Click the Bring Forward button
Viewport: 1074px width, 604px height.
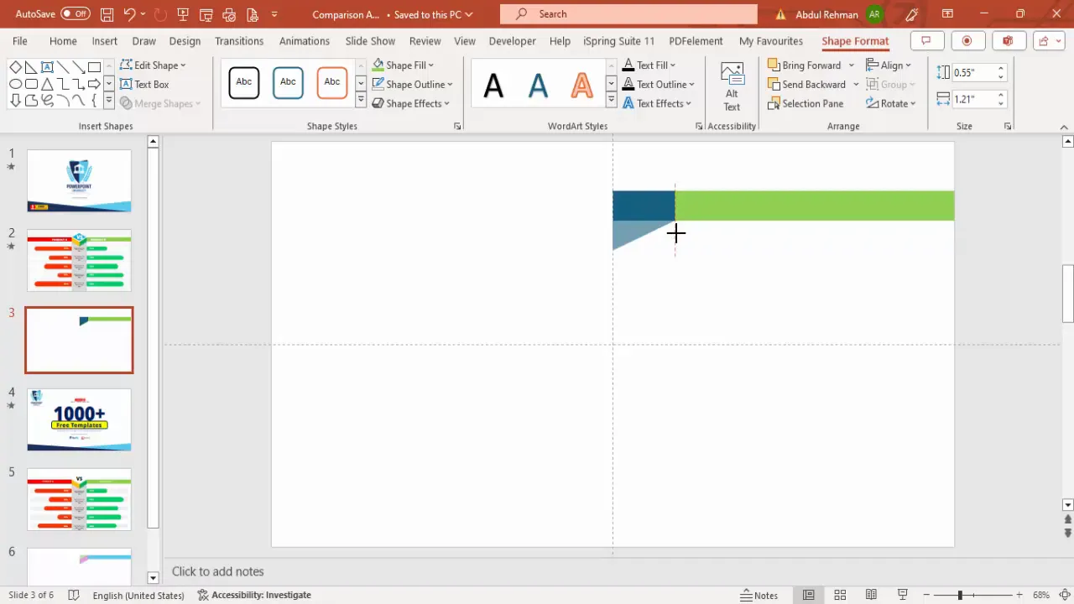click(x=804, y=65)
